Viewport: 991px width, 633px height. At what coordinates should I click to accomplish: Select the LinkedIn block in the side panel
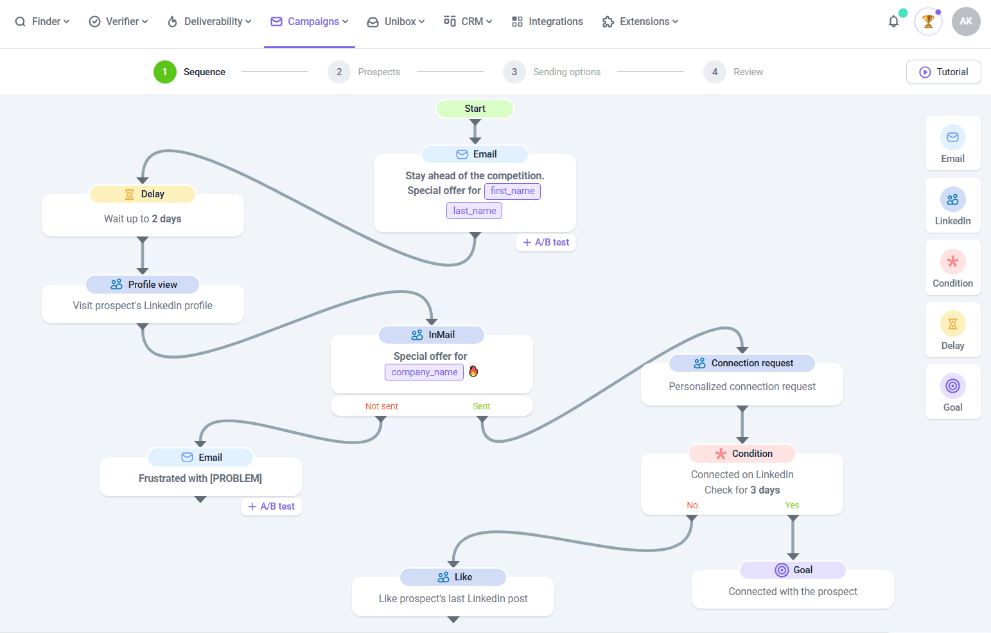point(952,206)
